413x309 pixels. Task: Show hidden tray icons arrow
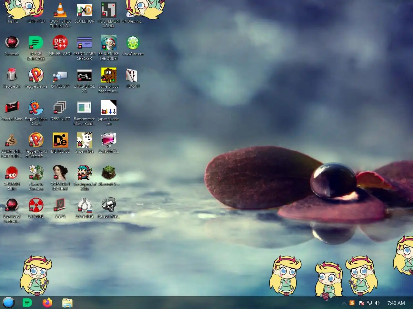344,303
